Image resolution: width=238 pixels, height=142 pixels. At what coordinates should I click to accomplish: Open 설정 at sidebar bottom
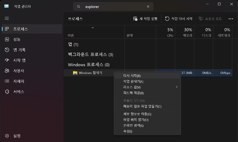coord(32,136)
